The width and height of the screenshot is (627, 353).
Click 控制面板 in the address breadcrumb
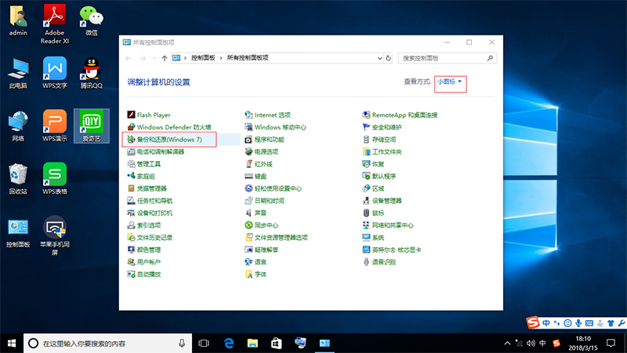[x=203, y=58]
